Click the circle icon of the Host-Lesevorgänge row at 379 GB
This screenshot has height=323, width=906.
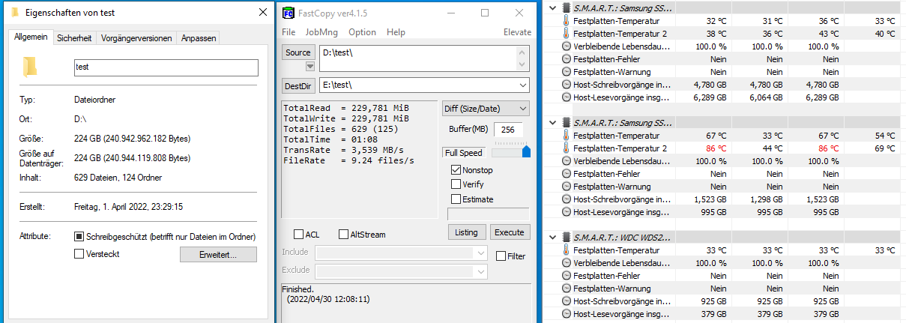tap(566, 314)
